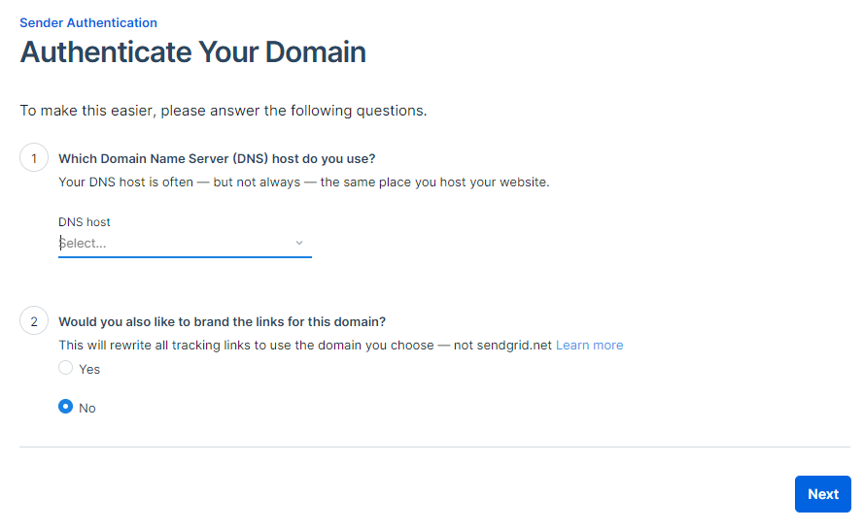This screenshot has height=530, width=863.
Task: Click the tracking links rewrite description text
Action: [305, 345]
